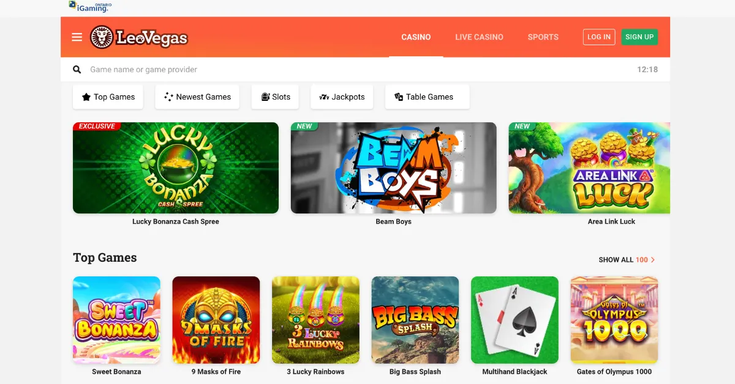Viewport: 735px width, 384px height.
Task: Expand Top Games with the Show All arrow
Action: click(653, 260)
